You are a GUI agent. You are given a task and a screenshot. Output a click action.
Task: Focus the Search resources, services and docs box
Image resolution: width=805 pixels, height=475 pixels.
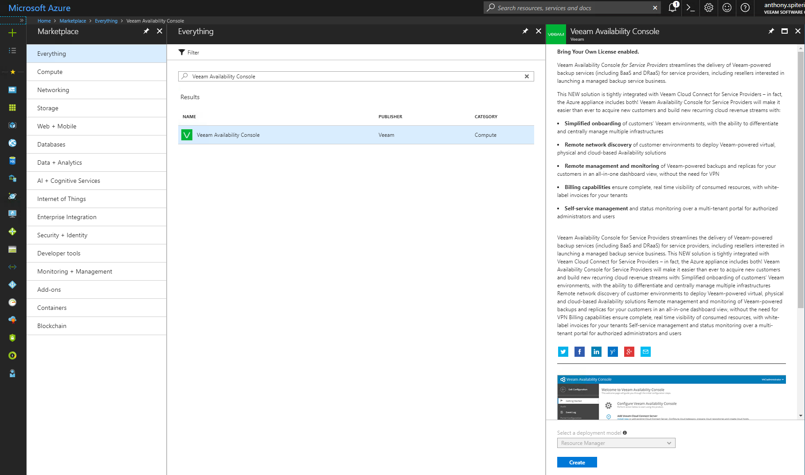click(572, 8)
